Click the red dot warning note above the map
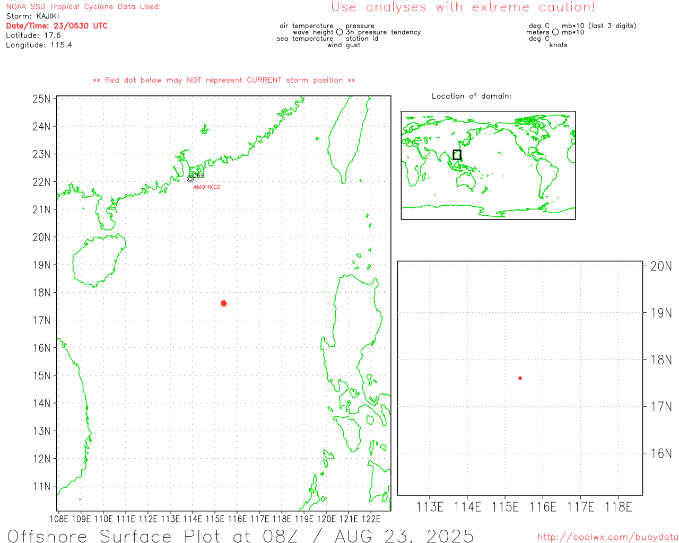679x543 pixels. tap(224, 80)
